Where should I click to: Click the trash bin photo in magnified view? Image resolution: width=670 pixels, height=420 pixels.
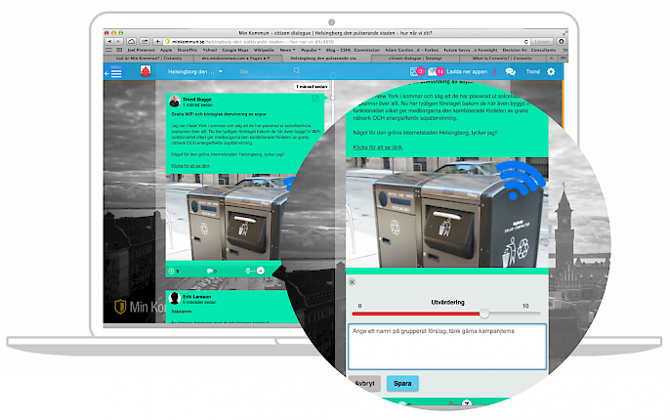pos(447,212)
